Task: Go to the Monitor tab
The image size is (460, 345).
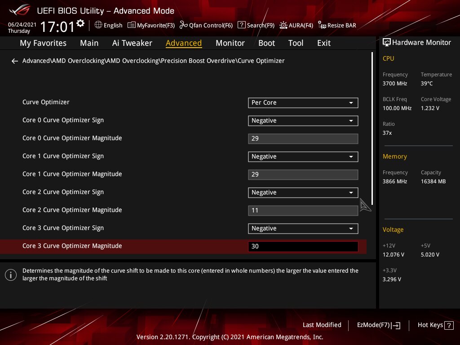Action: click(230, 43)
